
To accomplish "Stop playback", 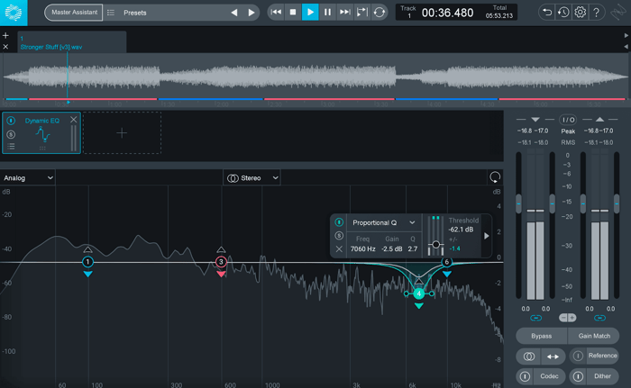I will (293, 13).
